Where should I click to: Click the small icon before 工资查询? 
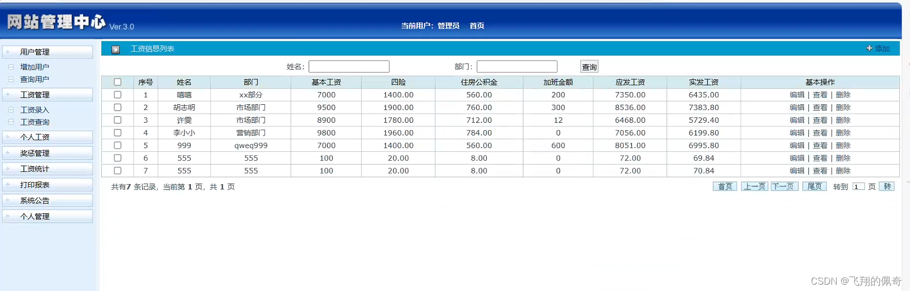(11, 122)
